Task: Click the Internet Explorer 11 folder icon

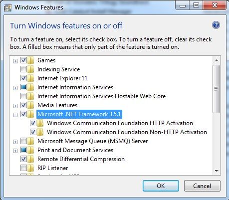Action: click(30, 78)
